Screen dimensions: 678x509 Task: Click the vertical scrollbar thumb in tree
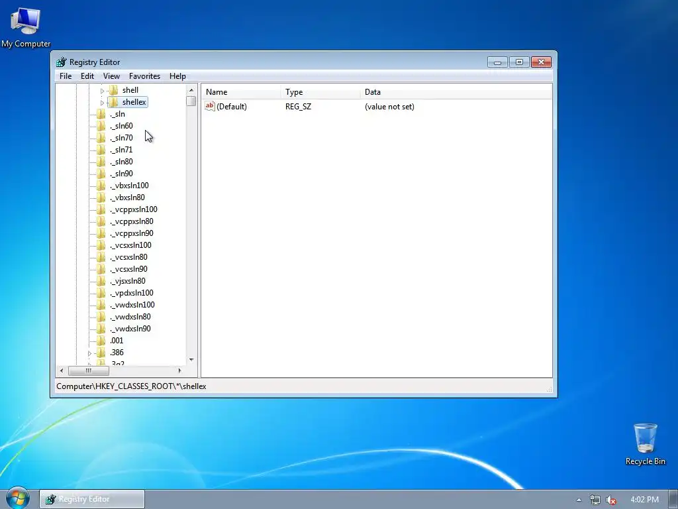tap(191, 101)
